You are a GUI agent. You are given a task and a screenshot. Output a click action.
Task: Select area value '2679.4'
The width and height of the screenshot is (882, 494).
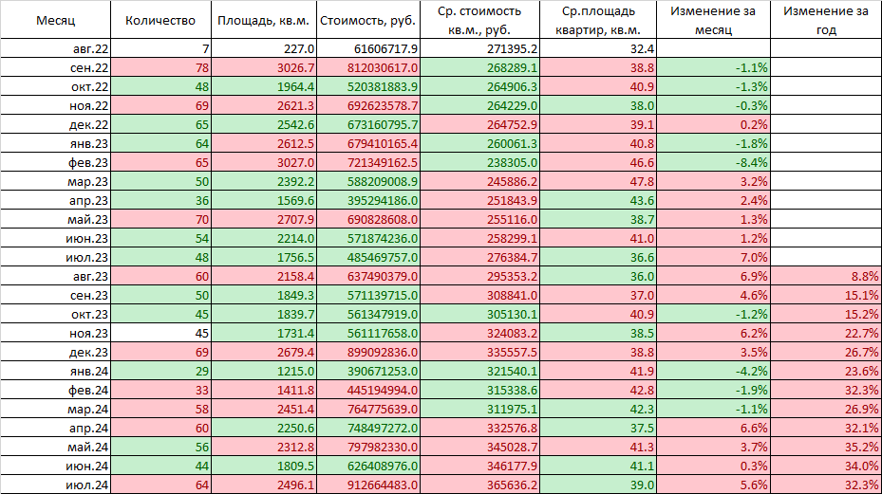[x=264, y=352]
